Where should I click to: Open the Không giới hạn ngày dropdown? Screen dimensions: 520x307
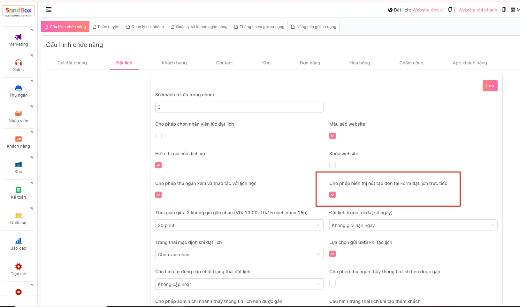tap(413, 225)
